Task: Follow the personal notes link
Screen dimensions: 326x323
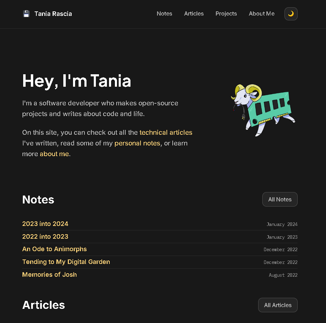Action: click(137, 143)
